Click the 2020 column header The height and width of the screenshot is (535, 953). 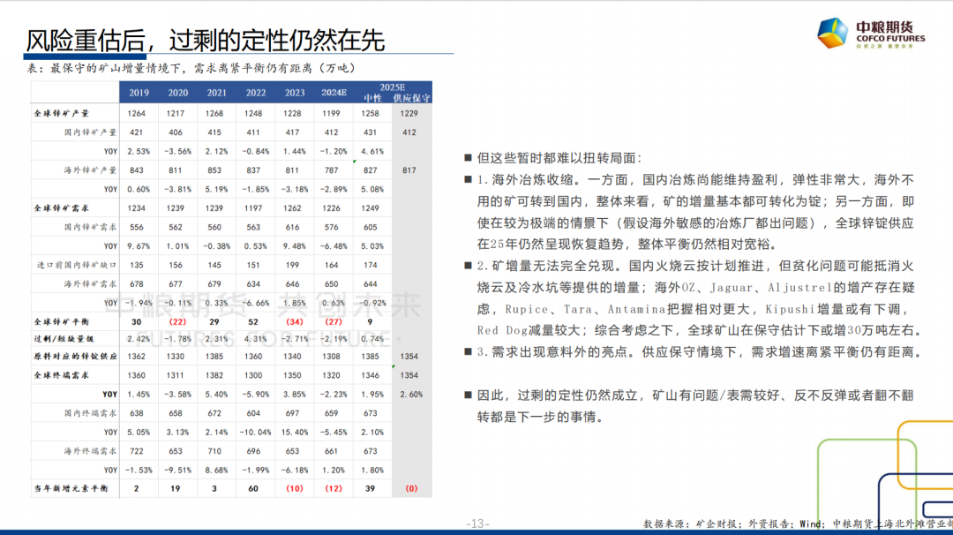click(177, 93)
